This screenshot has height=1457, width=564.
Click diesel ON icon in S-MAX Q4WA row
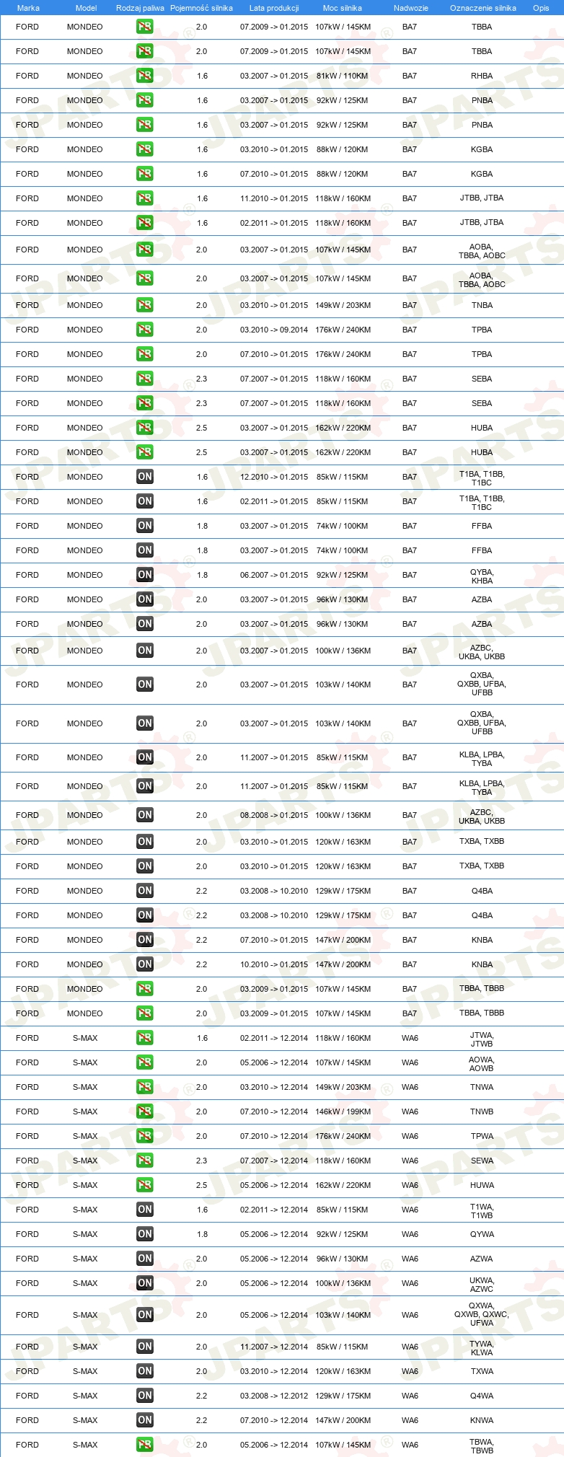click(x=145, y=1396)
